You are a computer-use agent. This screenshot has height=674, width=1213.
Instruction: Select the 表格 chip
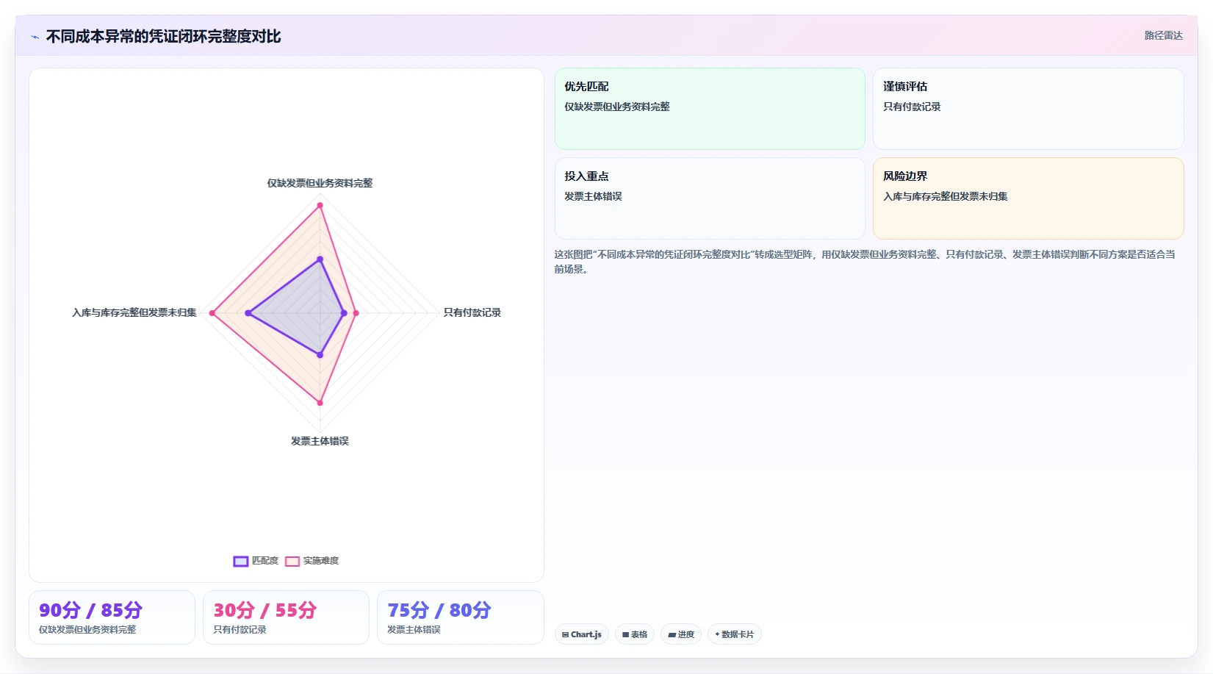pyautogui.click(x=635, y=634)
